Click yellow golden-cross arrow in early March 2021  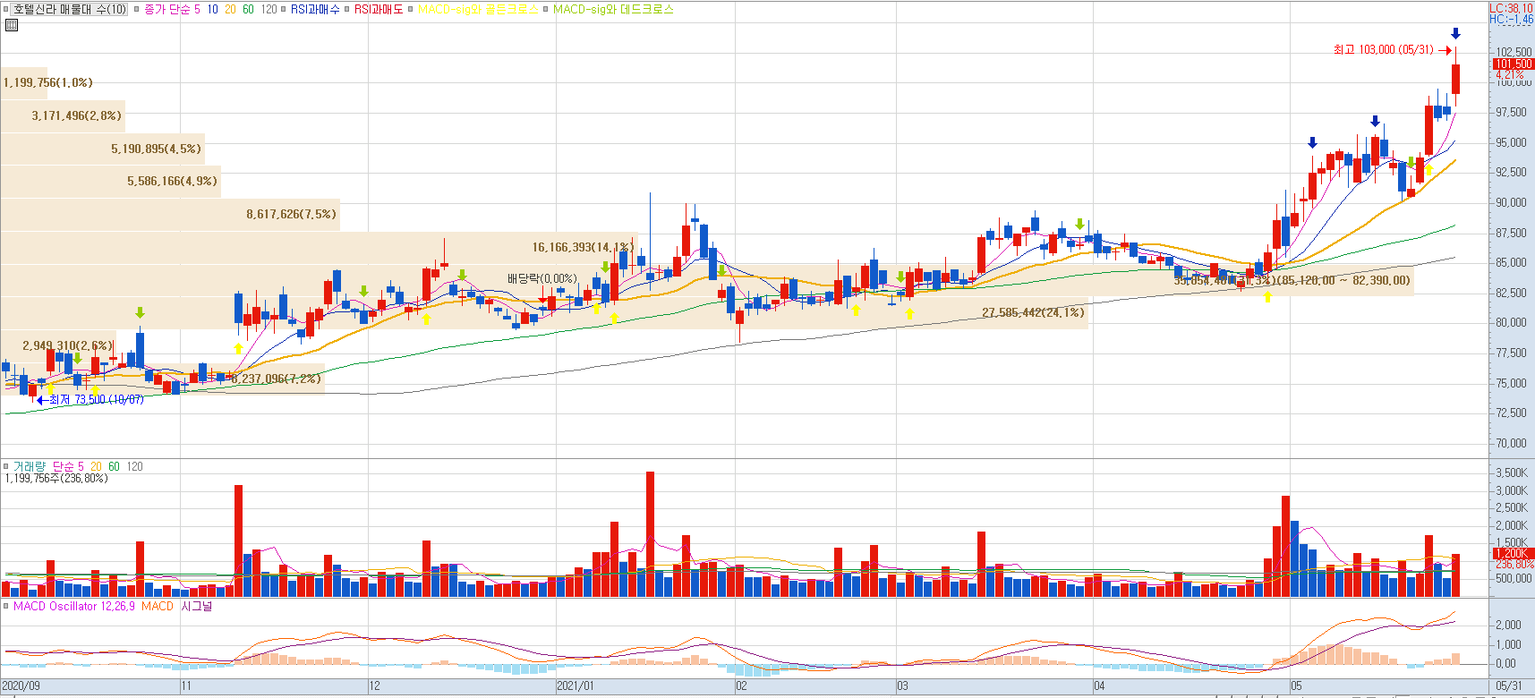tap(909, 314)
